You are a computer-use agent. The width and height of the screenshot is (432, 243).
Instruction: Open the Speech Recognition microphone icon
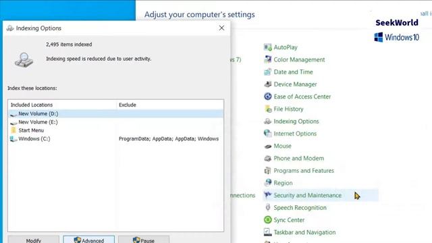(x=267, y=207)
